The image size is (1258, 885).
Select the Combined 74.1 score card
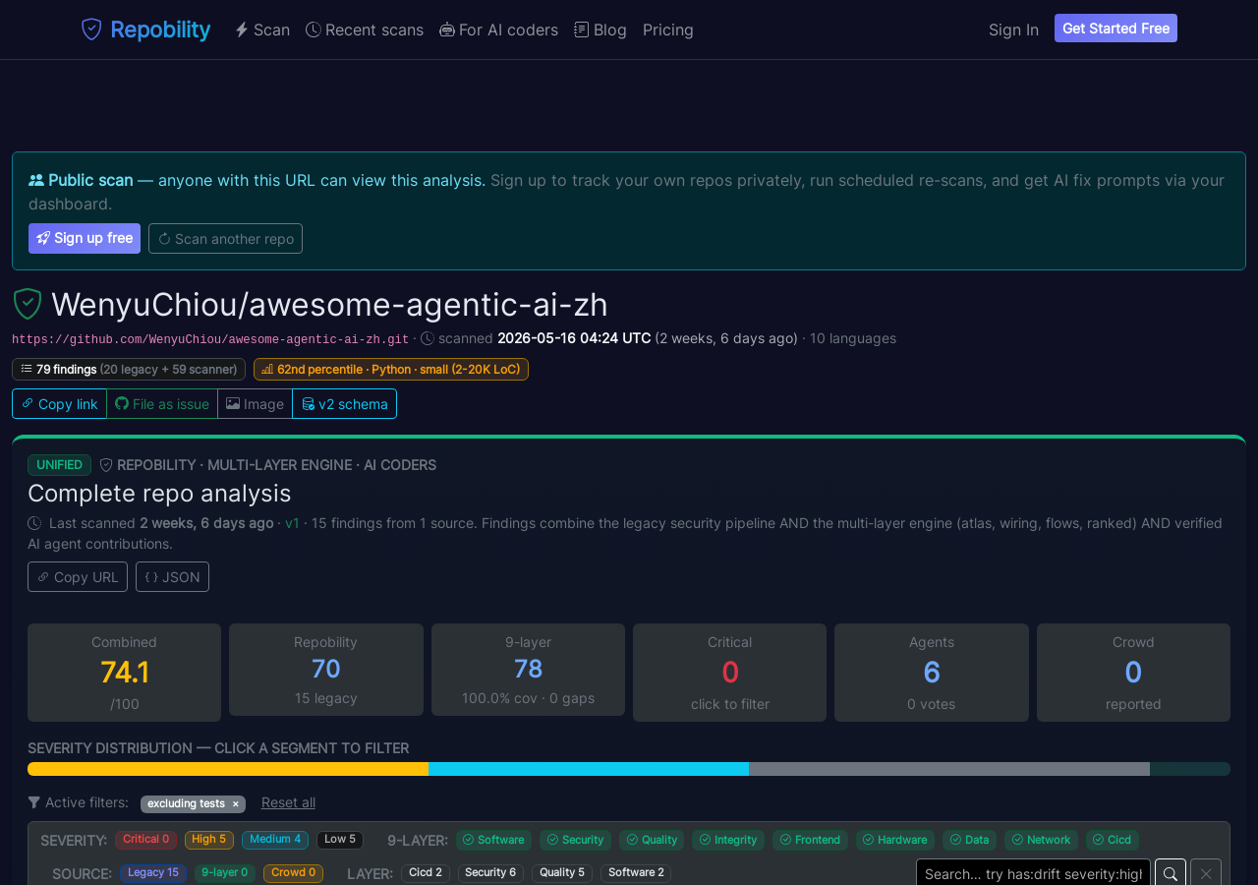coord(124,673)
